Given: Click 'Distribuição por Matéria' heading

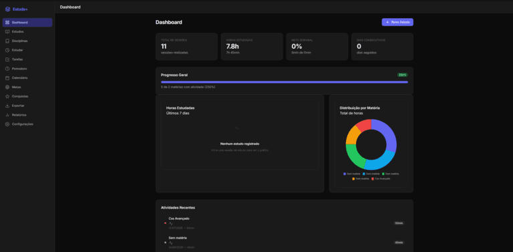Looking at the screenshot, I should coord(360,108).
